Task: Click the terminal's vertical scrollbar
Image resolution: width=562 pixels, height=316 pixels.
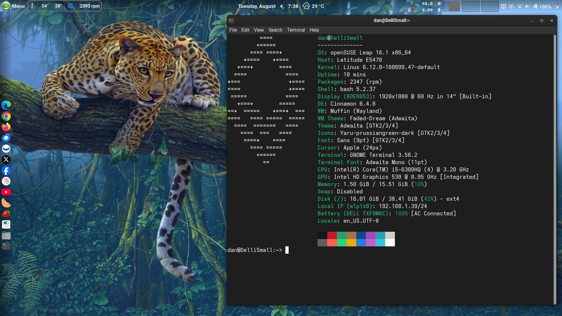Action: click(x=555, y=169)
